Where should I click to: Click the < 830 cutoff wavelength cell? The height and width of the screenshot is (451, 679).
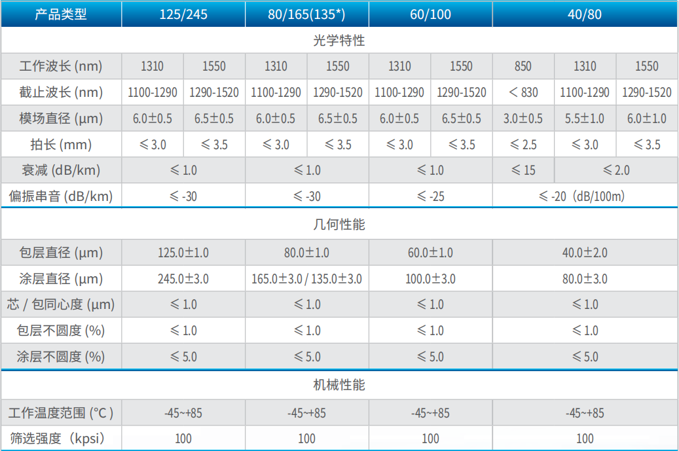point(523,92)
